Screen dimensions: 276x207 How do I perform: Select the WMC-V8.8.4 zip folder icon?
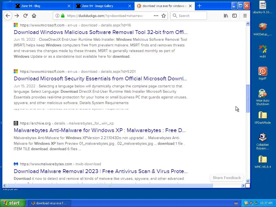263,162
